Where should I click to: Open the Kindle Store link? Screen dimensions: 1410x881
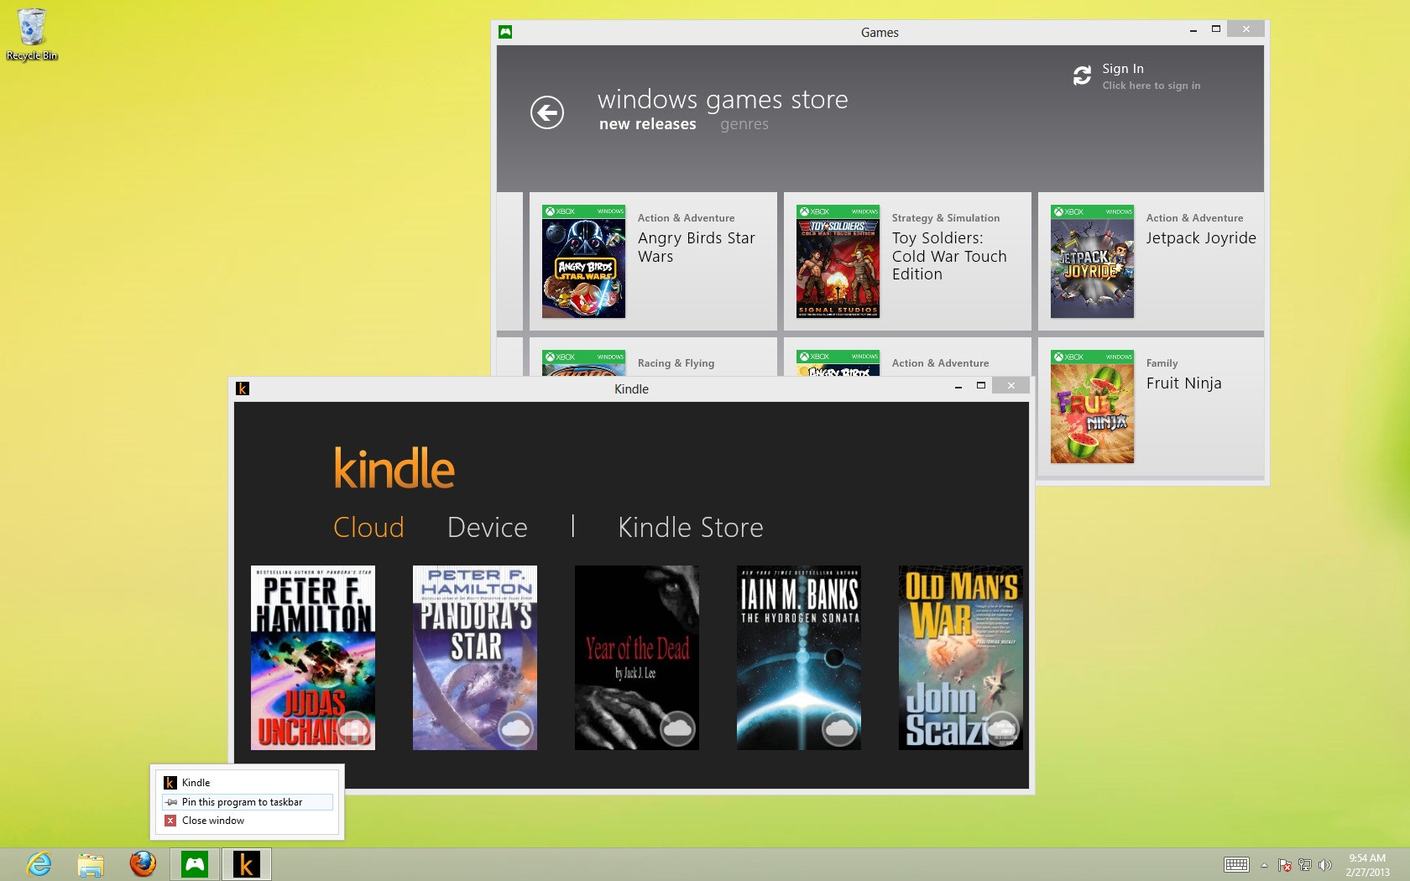691,527
